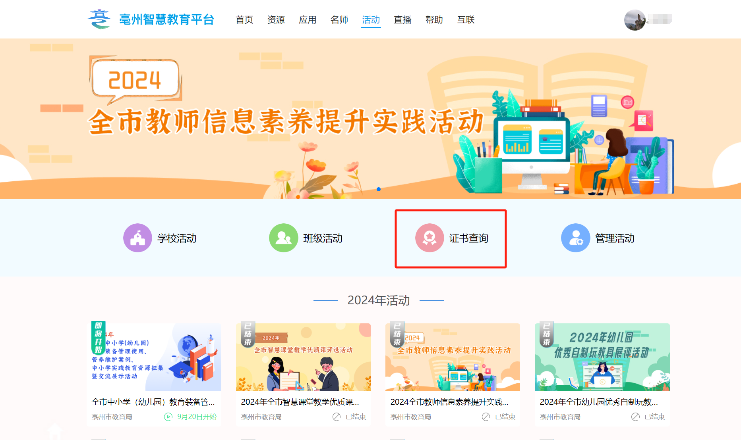Open the purple 学校活动 school icon
Viewport: 741px width, 440px height.
click(x=137, y=238)
